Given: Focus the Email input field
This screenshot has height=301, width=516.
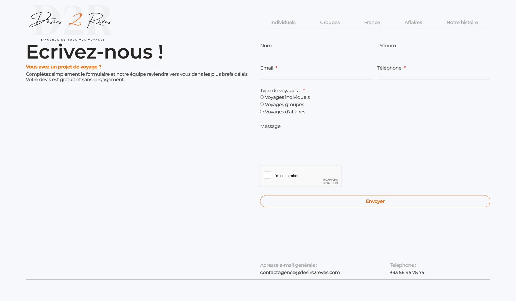Looking at the screenshot, I should pyautogui.click(x=316, y=74).
